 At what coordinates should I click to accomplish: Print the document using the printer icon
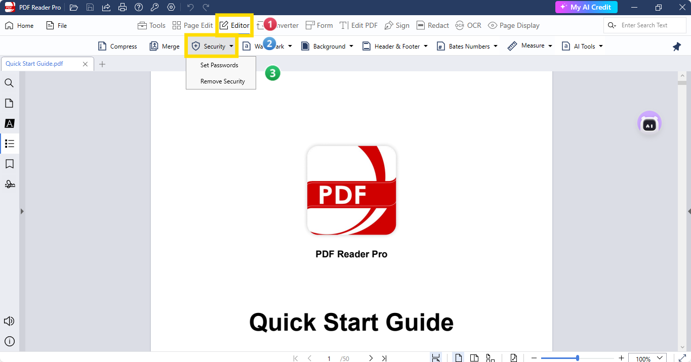[123, 8]
